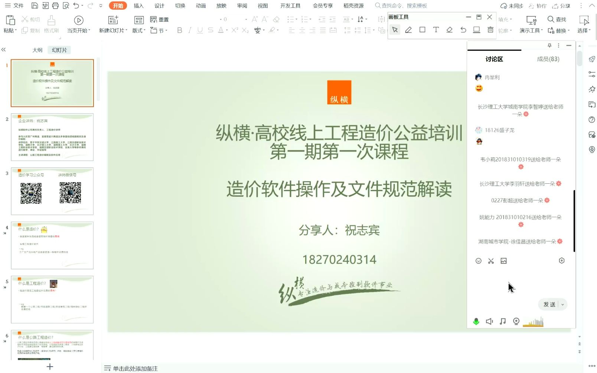Select the text T tool in 画板工具
The width and height of the screenshot is (597, 373).
point(436,30)
